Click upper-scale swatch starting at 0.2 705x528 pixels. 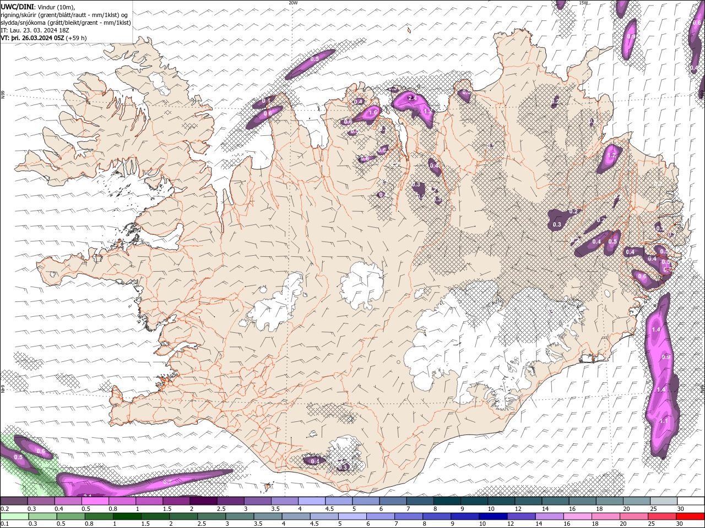[x=14, y=501]
